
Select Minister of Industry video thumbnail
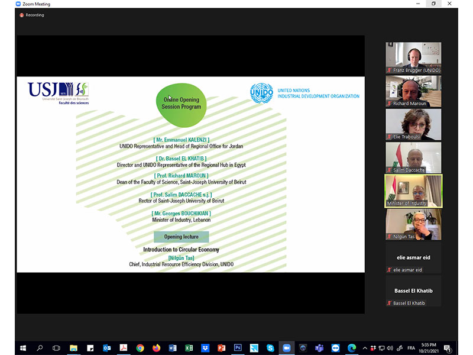click(413, 191)
